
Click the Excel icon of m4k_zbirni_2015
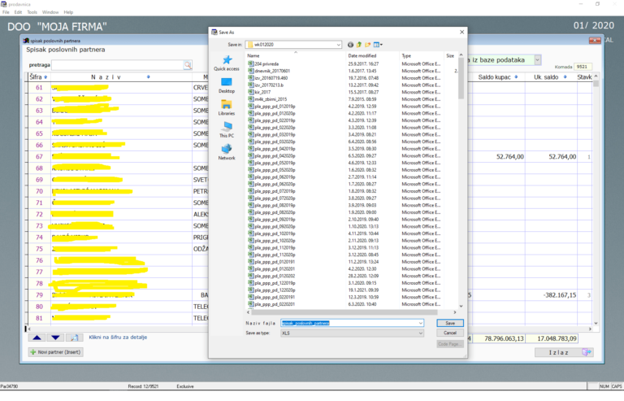(x=251, y=99)
